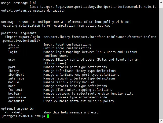
Task: Click 'login' in the indented subcommand list
Action: (13, 52)
